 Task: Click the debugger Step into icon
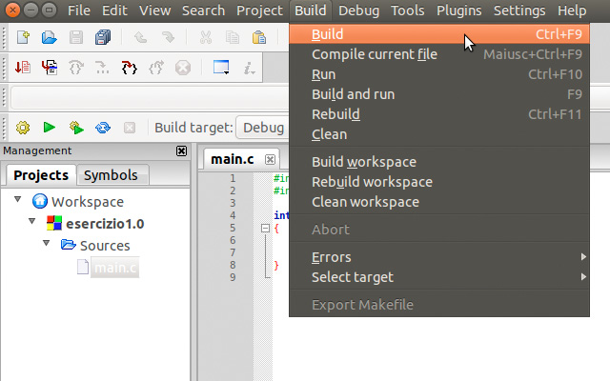pyautogui.click(x=131, y=68)
